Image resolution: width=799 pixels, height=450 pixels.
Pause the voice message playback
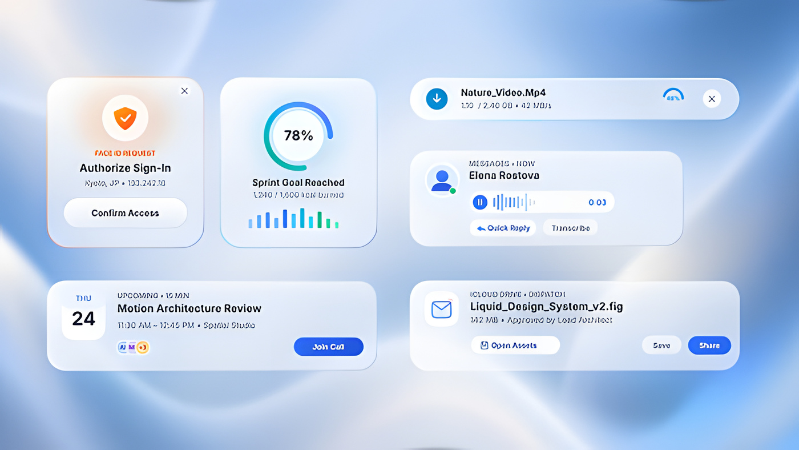tap(480, 202)
